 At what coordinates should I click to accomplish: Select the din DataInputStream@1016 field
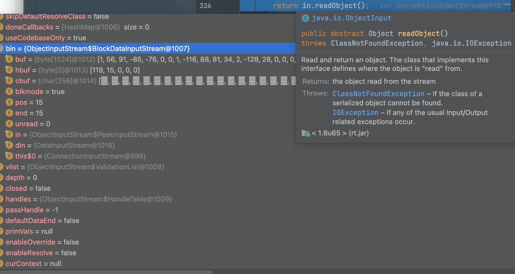pos(65,145)
